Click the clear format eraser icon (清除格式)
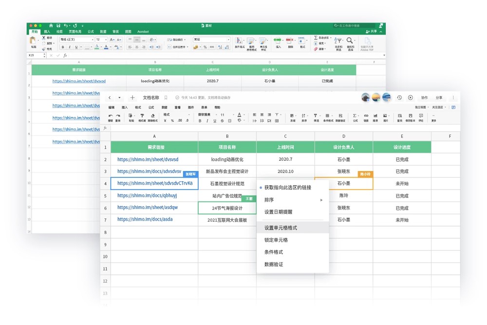This screenshot has height=325, width=487. pyautogui.click(x=152, y=116)
